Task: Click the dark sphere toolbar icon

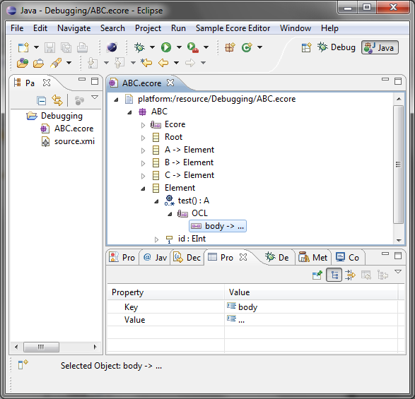Action: [112, 47]
